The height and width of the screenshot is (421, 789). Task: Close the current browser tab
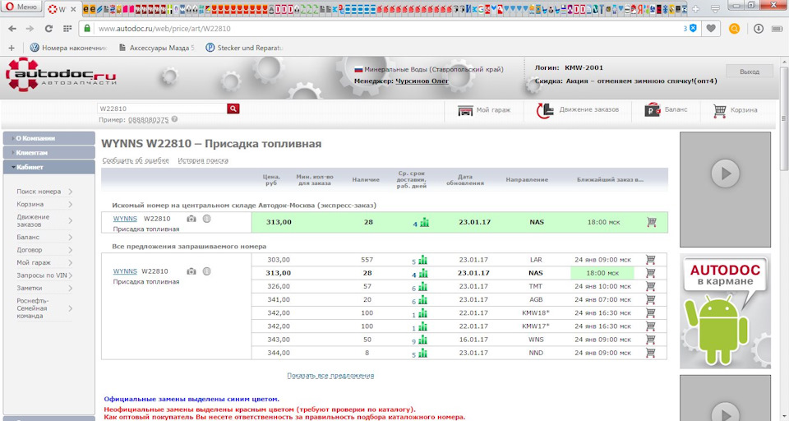point(73,9)
